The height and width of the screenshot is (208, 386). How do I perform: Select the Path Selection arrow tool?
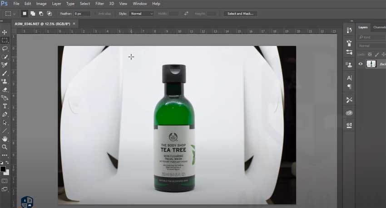[5, 122]
